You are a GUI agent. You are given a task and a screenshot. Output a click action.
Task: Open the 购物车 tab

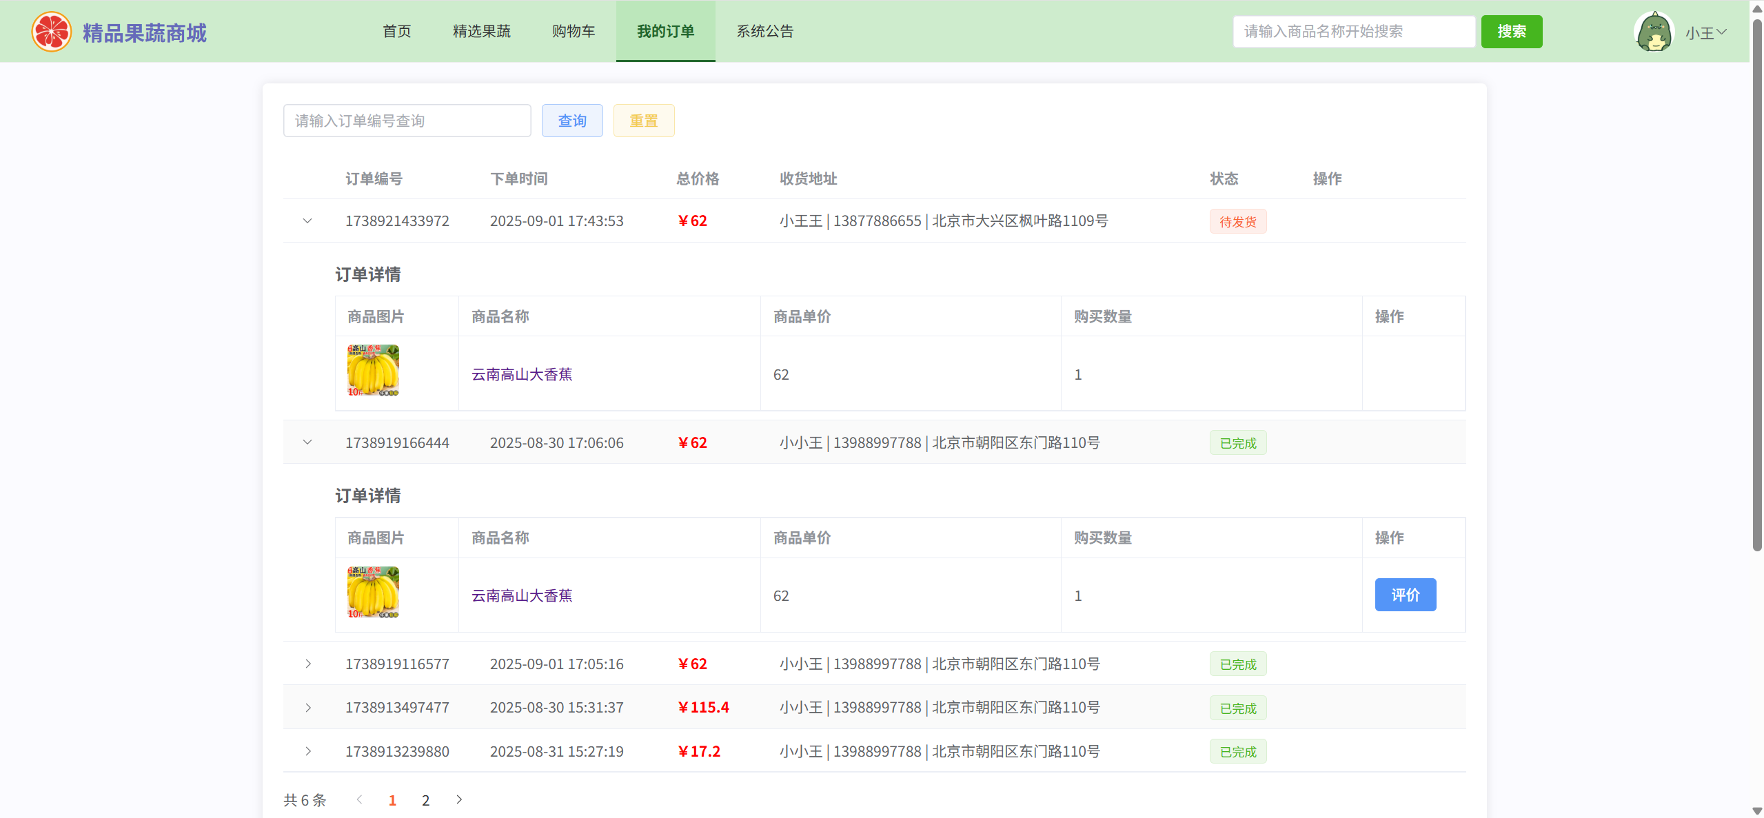(573, 32)
